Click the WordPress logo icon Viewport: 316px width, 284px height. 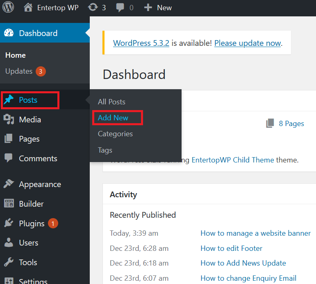8,7
